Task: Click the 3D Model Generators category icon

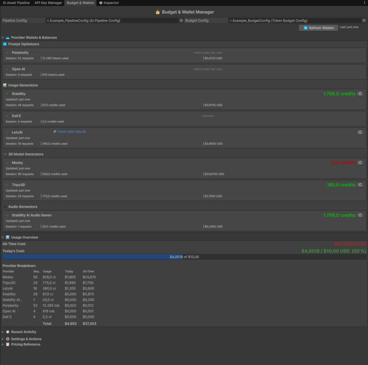Action: coord(5,154)
